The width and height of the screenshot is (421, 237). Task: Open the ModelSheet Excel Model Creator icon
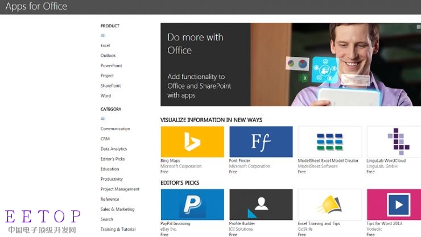pos(330,142)
